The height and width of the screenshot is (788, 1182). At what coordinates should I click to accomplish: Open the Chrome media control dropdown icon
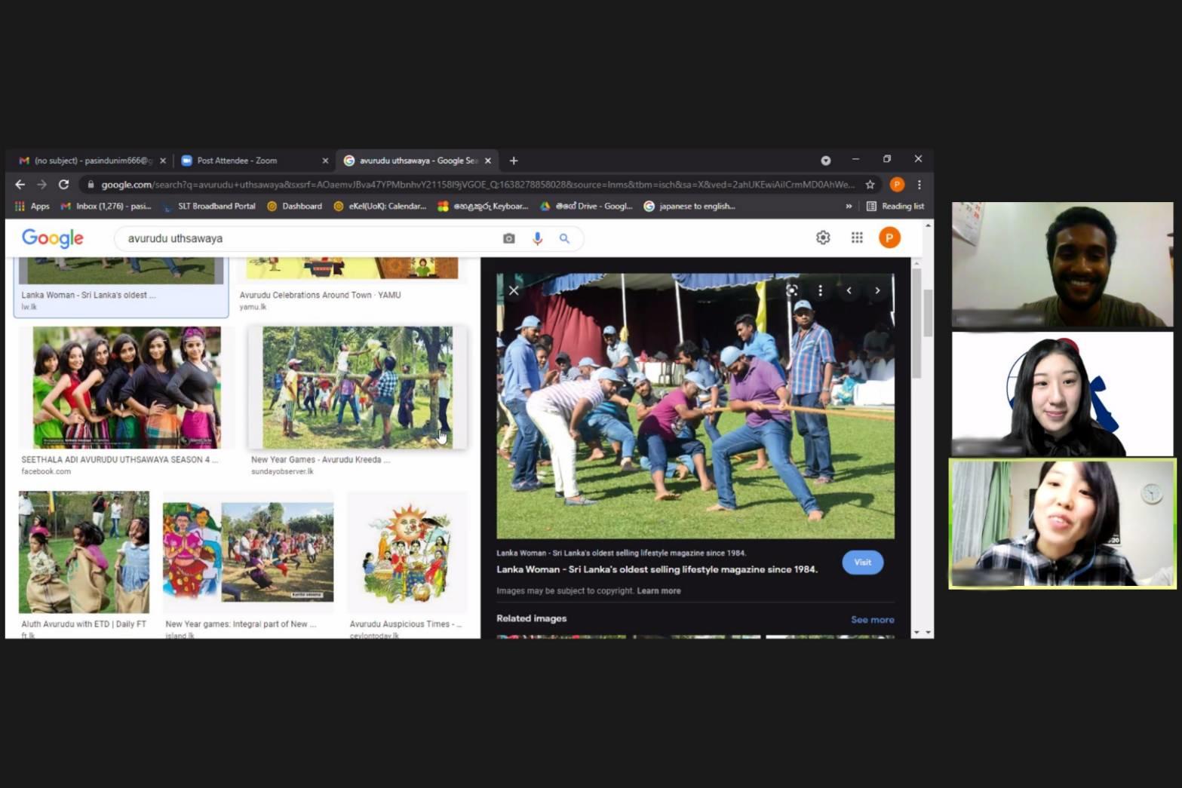(826, 161)
